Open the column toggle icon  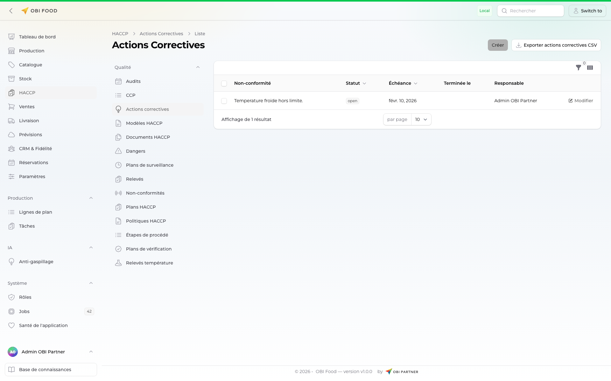point(590,68)
